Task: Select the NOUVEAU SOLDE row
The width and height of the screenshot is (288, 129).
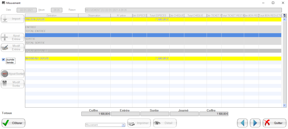Action: pyautogui.click(x=52, y=58)
